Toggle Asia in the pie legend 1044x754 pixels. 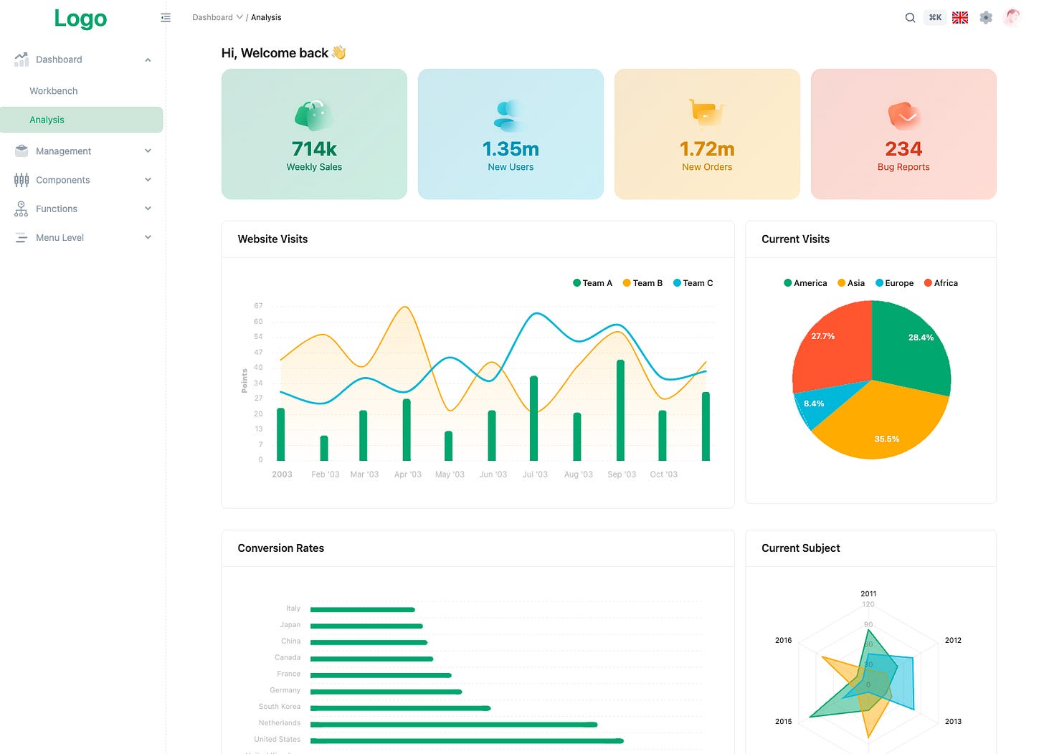(851, 283)
